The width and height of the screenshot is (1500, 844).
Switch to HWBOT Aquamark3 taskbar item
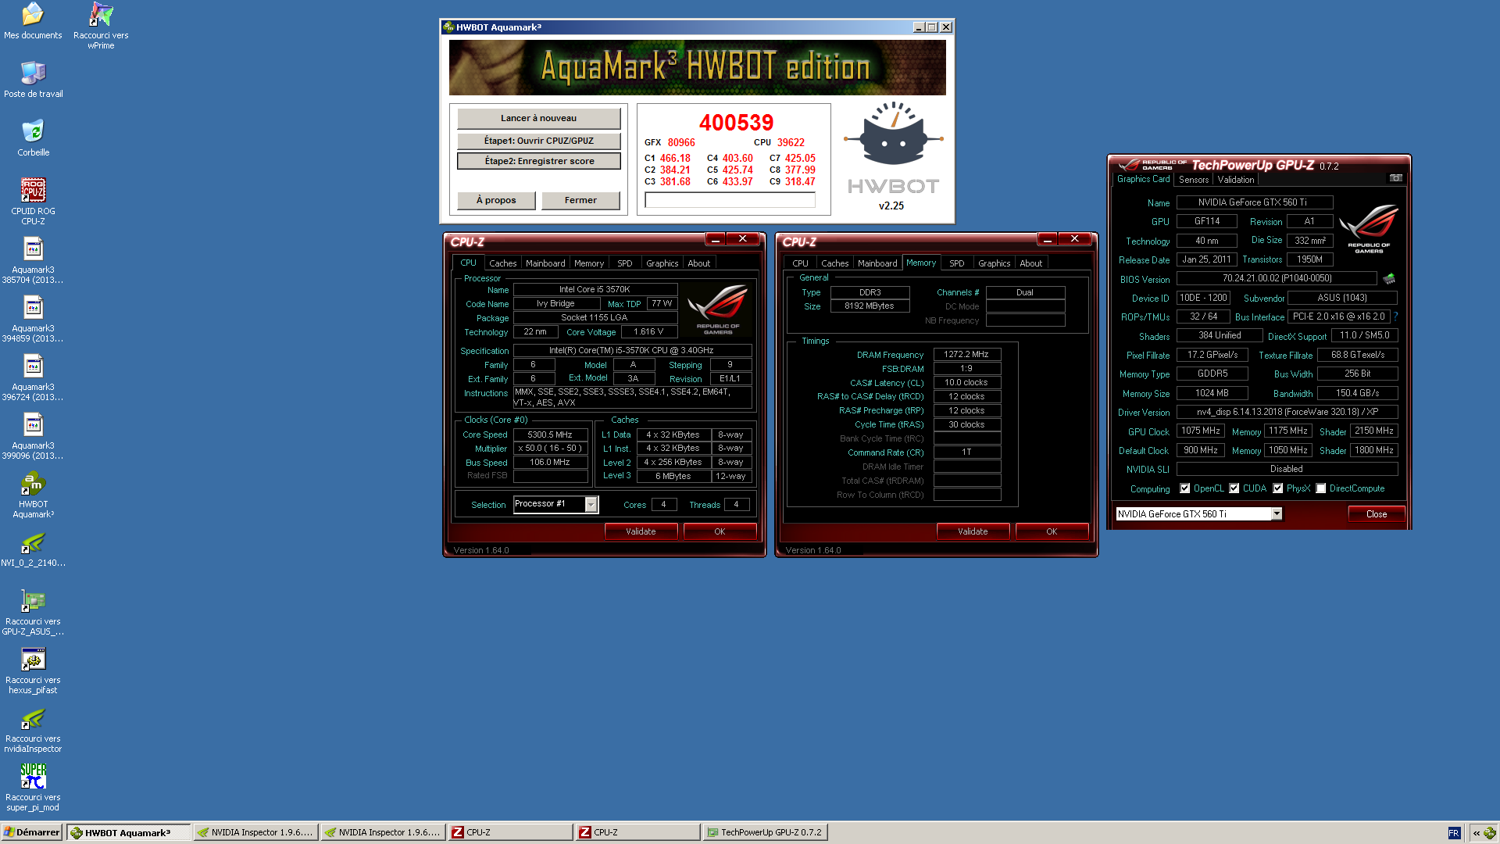coord(128,832)
